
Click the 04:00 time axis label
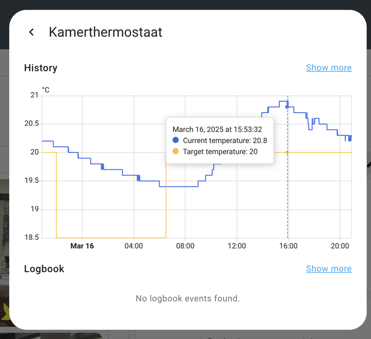(x=134, y=246)
